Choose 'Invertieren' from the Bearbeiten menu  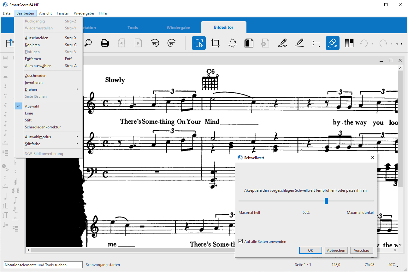(x=34, y=83)
